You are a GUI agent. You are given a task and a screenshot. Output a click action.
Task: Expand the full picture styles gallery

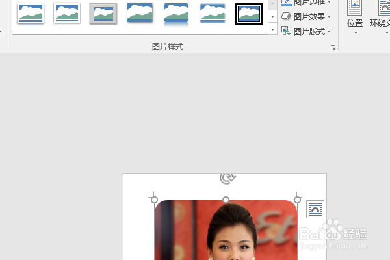pyautogui.click(x=273, y=29)
